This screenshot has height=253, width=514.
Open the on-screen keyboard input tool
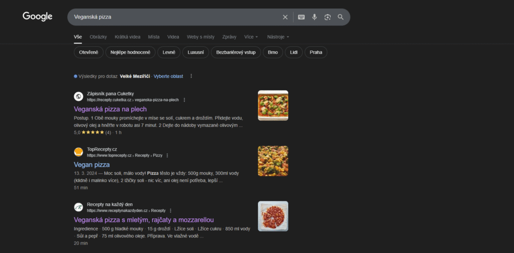click(301, 17)
